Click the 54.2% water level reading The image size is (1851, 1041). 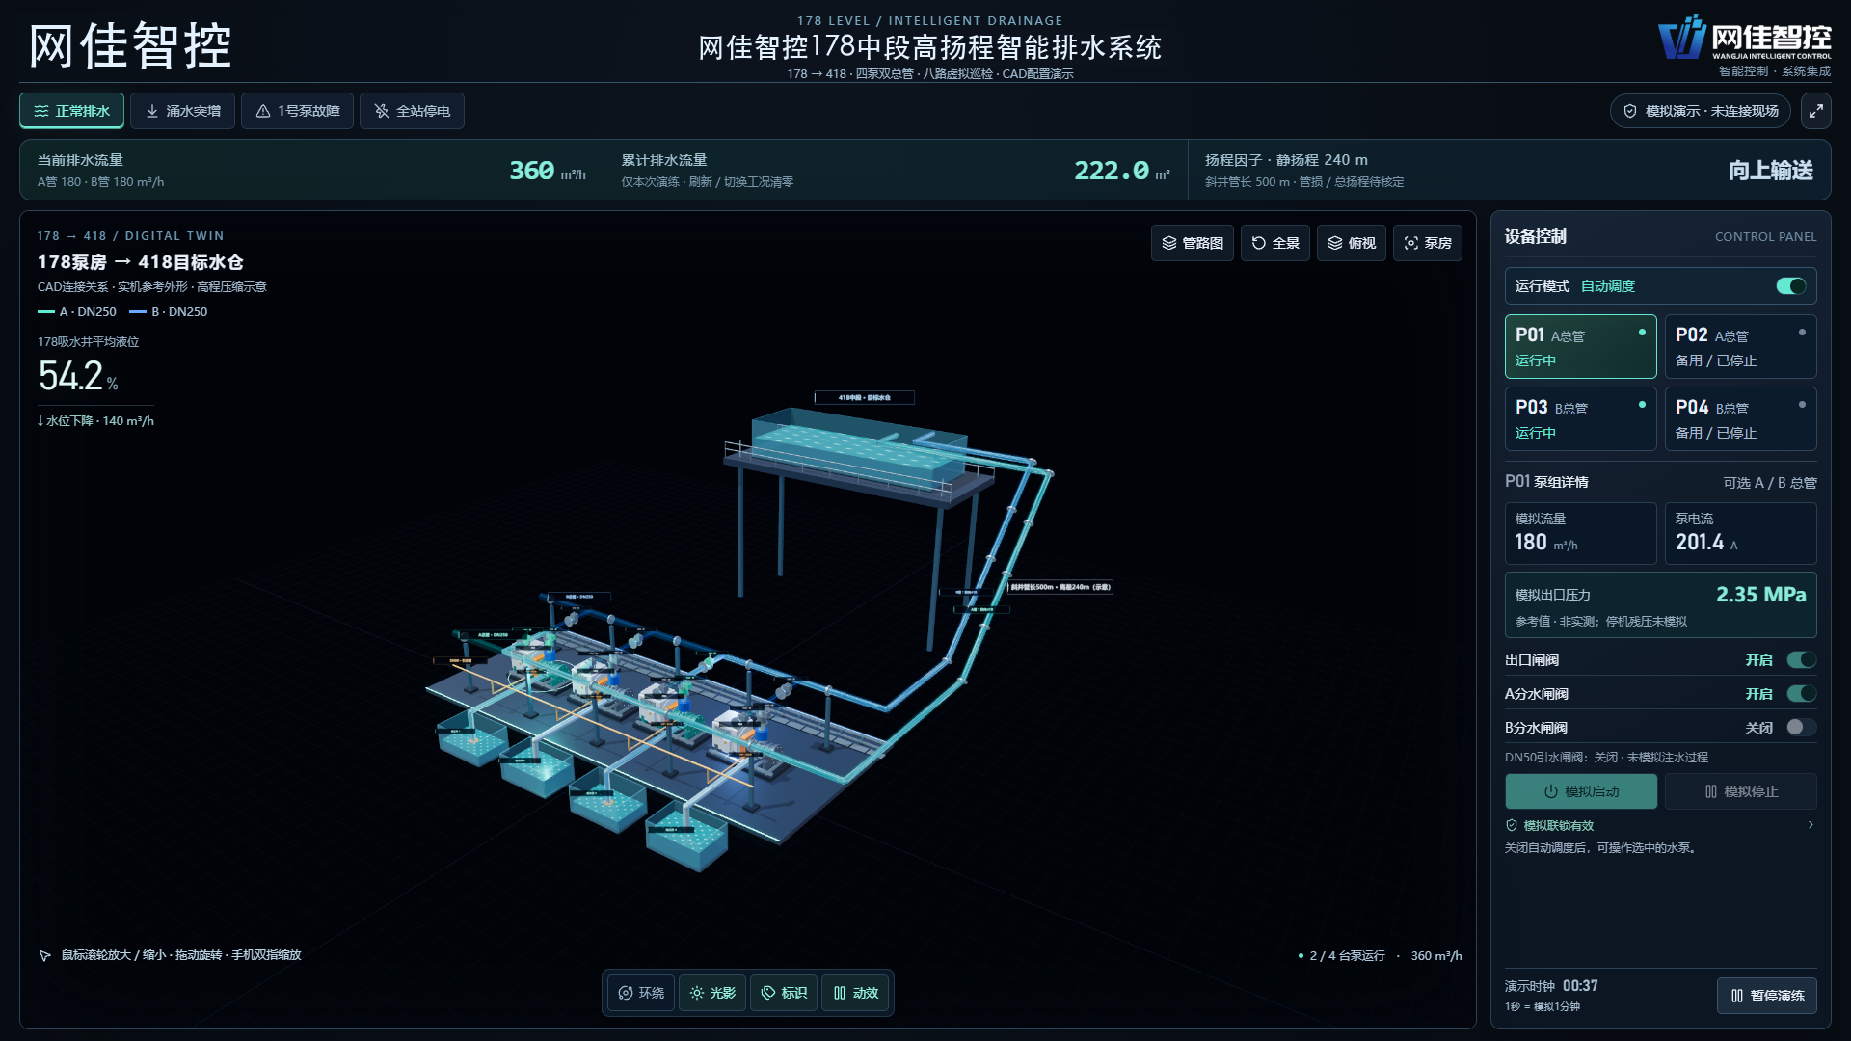[x=78, y=376]
